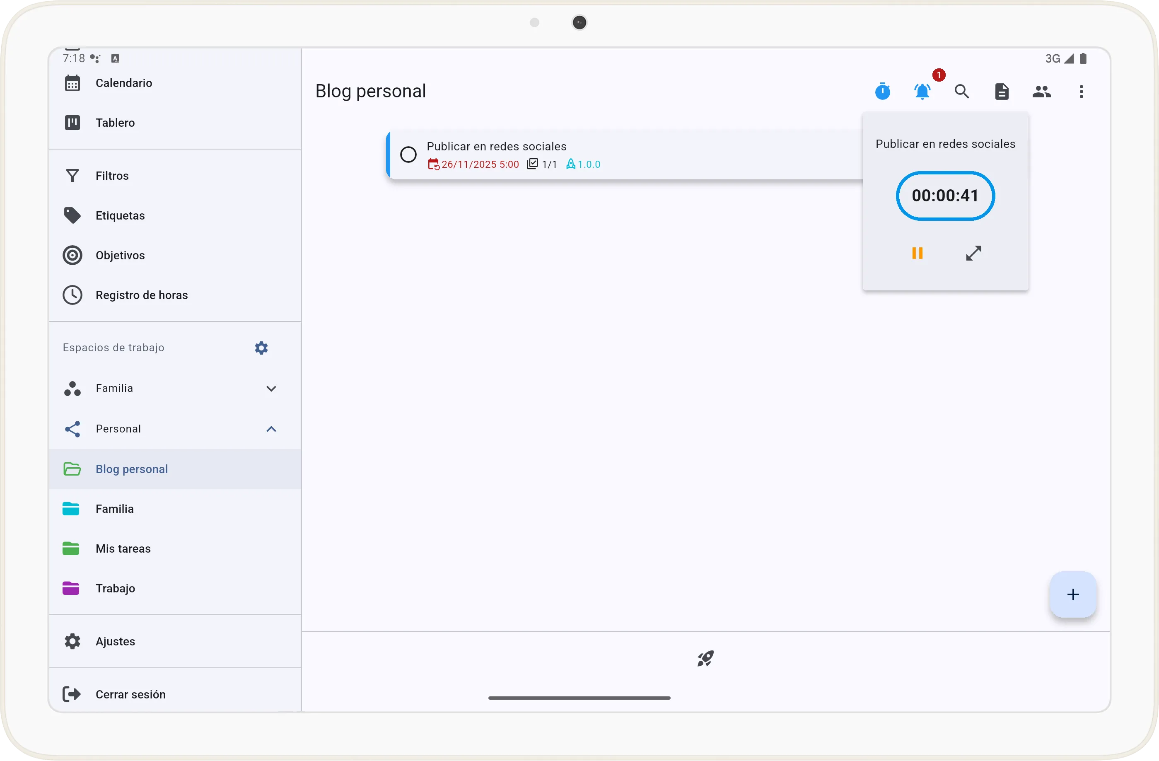Go to Tablero in the sidebar

(115, 123)
